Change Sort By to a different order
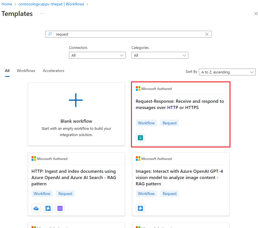 pyautogui.click(x=227, y=72)
